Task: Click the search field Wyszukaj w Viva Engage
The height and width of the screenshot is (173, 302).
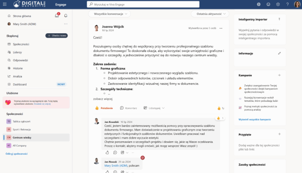Action: point(143,4)
